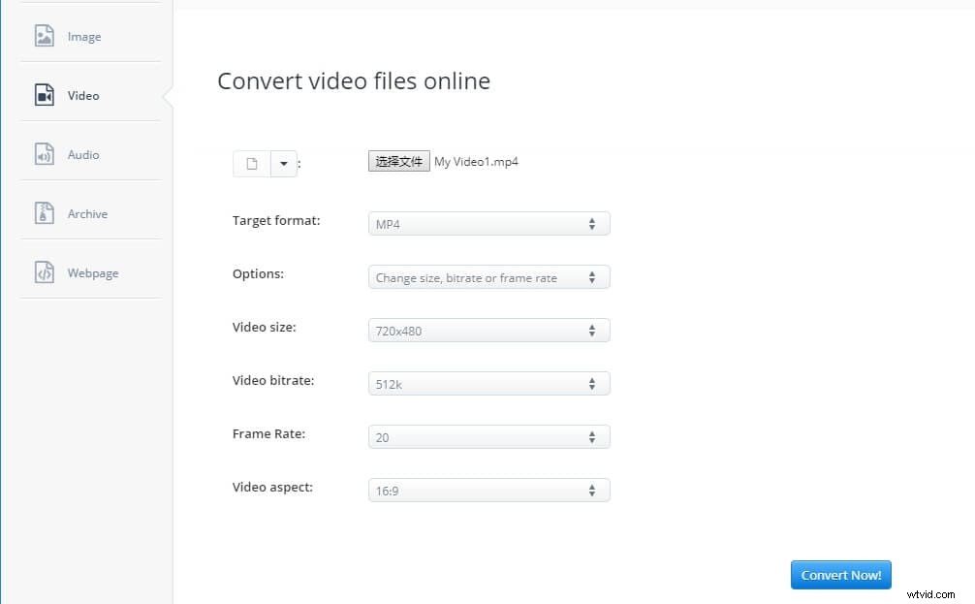Switch to the Audio tab
Image resolution: width=975 pixels, height=604 pixels.
coord(83,154)
